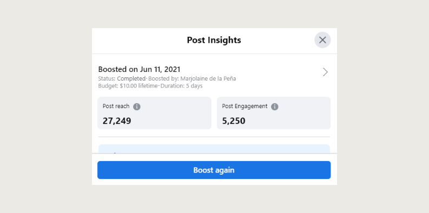
Task: Open info tooltip beside Post reach
Action: pyautogui.click(x=137, y=106)
